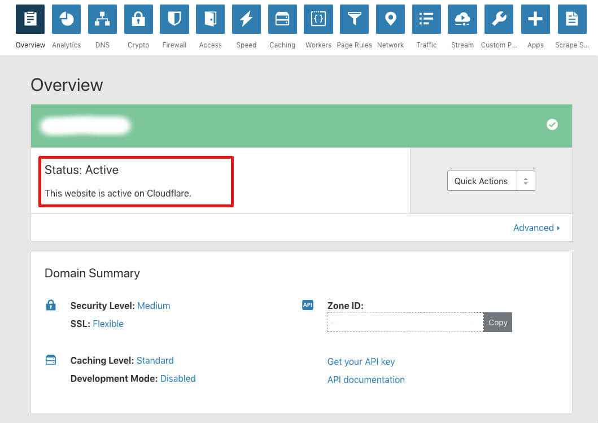This screenshot has height=423, width=598.
Task: Open the DNS network tree icon
Action: 102,19
